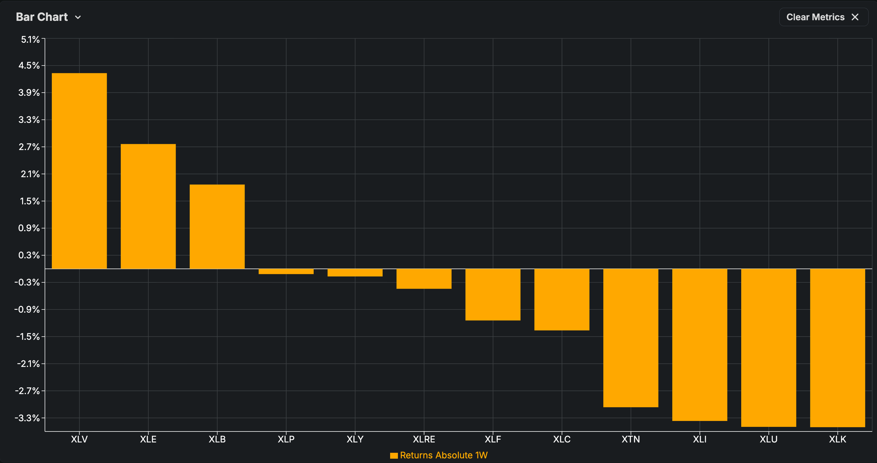Screen dimensions: 877x463
Task: Click the orange legend color swatch
Action: [394, 456]
